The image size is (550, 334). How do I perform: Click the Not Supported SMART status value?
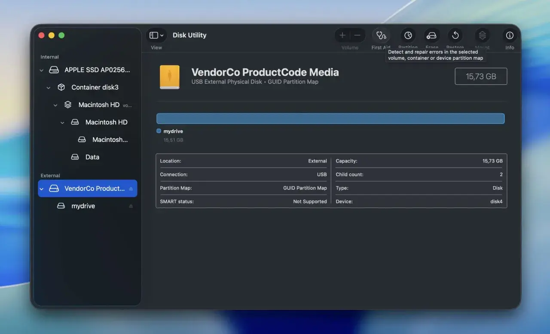pos(310,202)
